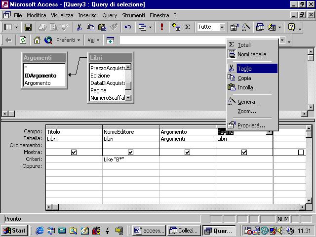
Task: Open the Tutte top values dropdown
Action: 222,27
